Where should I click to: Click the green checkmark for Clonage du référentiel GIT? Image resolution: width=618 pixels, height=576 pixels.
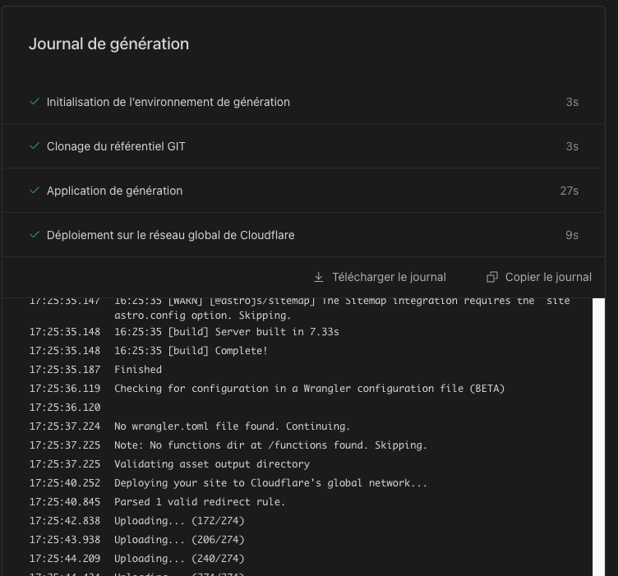click(35, 146)
